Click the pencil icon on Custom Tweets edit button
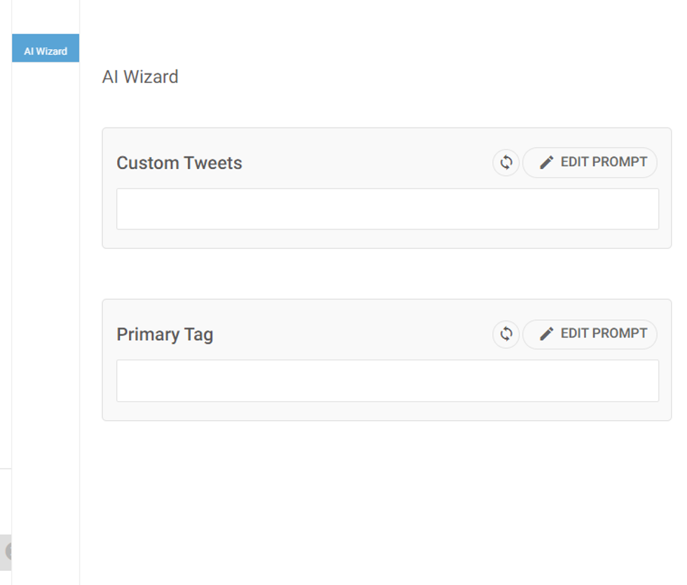 pos(546,161)
